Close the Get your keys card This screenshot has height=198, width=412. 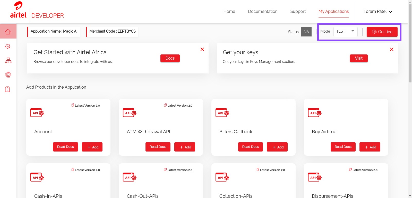point(391,49)
